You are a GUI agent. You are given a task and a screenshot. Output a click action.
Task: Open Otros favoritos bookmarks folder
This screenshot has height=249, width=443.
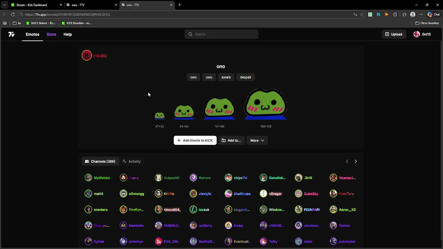[427, 23]
